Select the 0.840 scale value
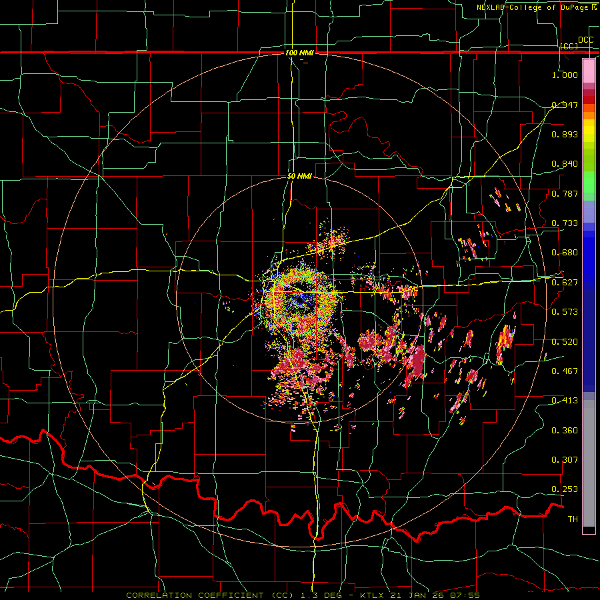 [565, 164]
